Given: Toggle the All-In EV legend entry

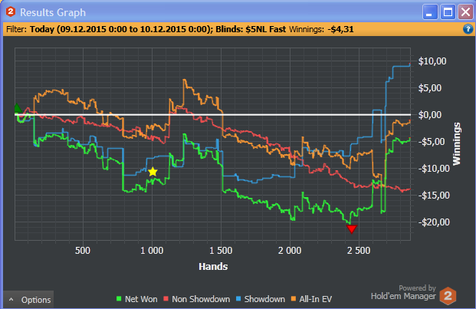Looking at the screenshot, I should (x=311, y=299).
